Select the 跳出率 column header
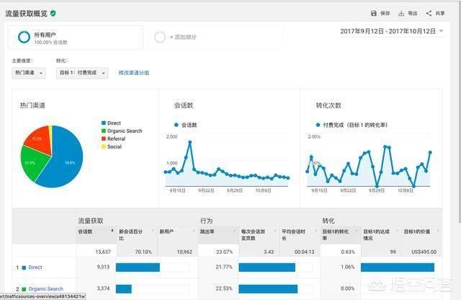The image size is (461, 300). point(216,231)
